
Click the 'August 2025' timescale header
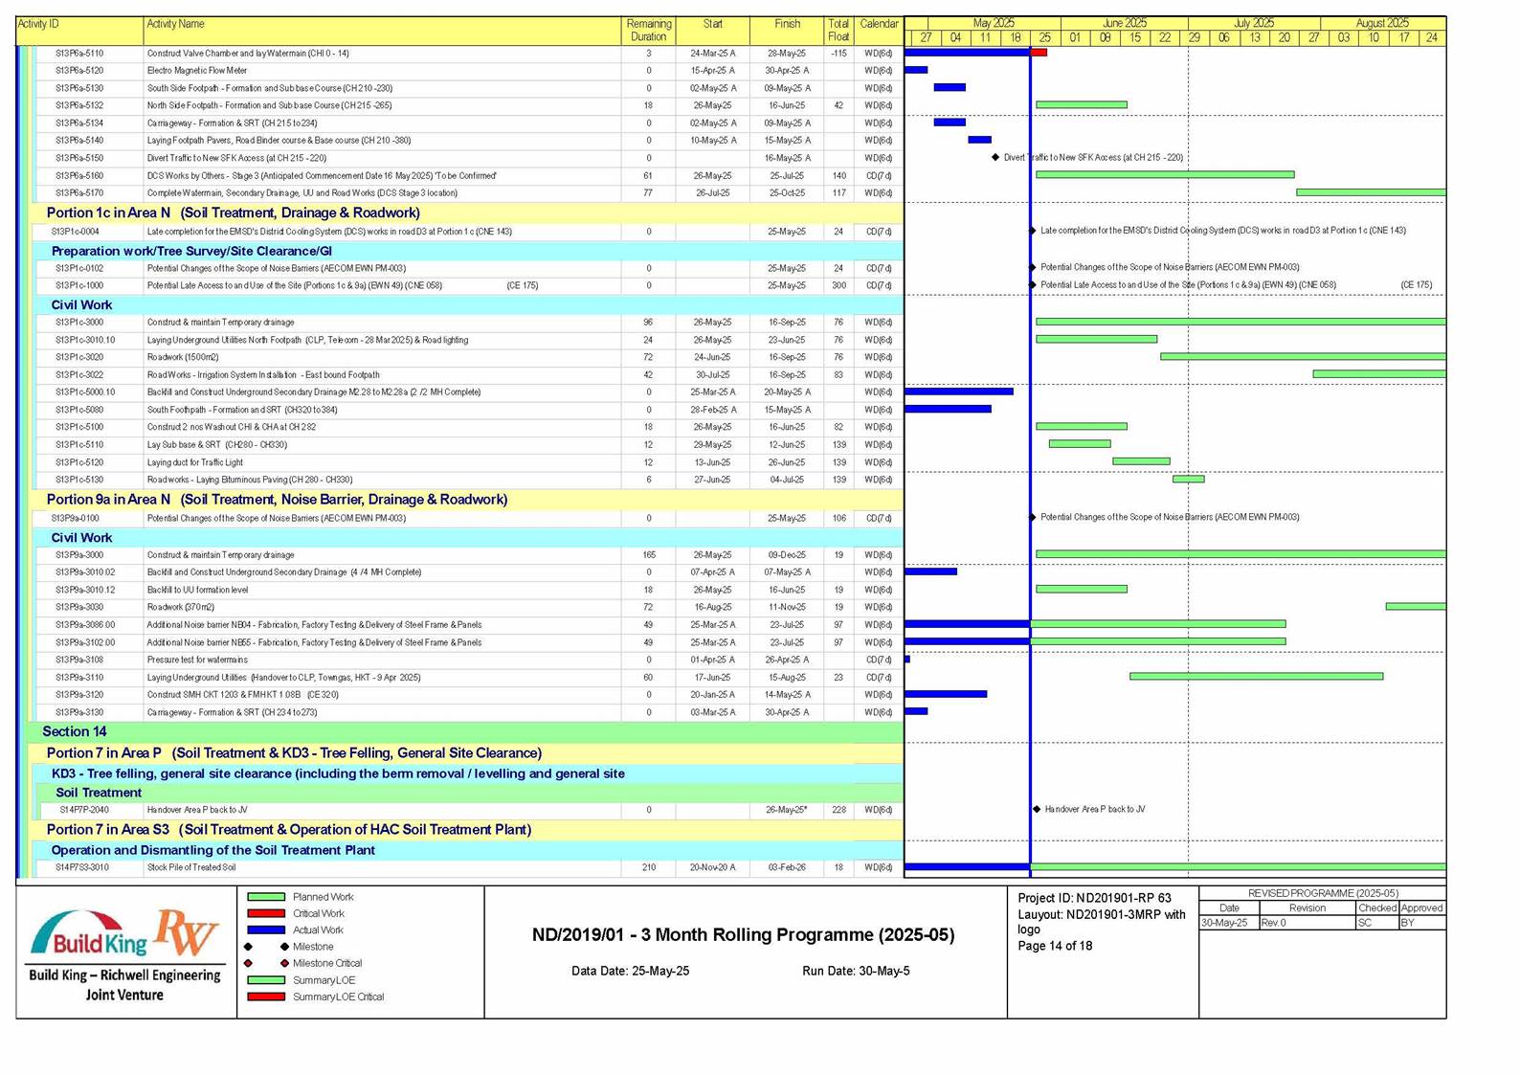[x=1382, y=23]
